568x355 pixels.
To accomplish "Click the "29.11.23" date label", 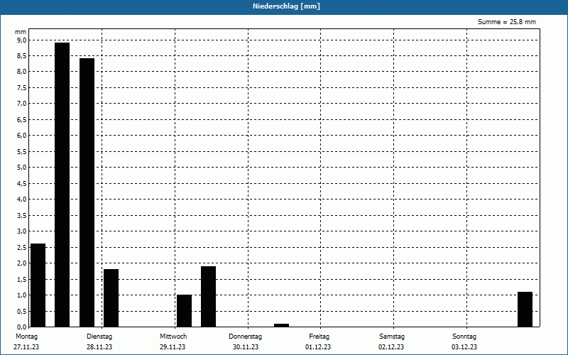I will pos(173,347).
